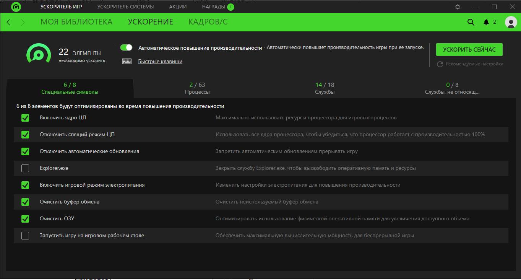The image size is (521, 280).
Task: Go back using the left arrow
Action: 9,22
